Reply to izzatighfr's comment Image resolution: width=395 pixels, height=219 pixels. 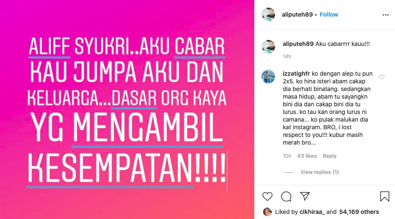(330, 156)
